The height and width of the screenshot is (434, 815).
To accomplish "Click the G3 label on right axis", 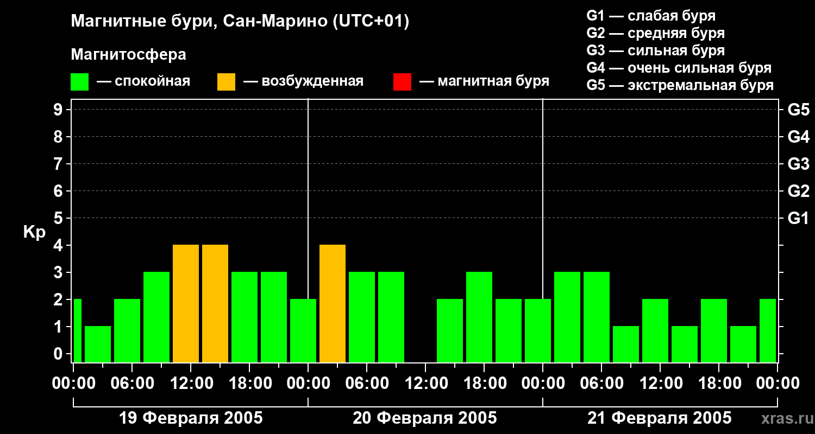I will pos(798,164).
